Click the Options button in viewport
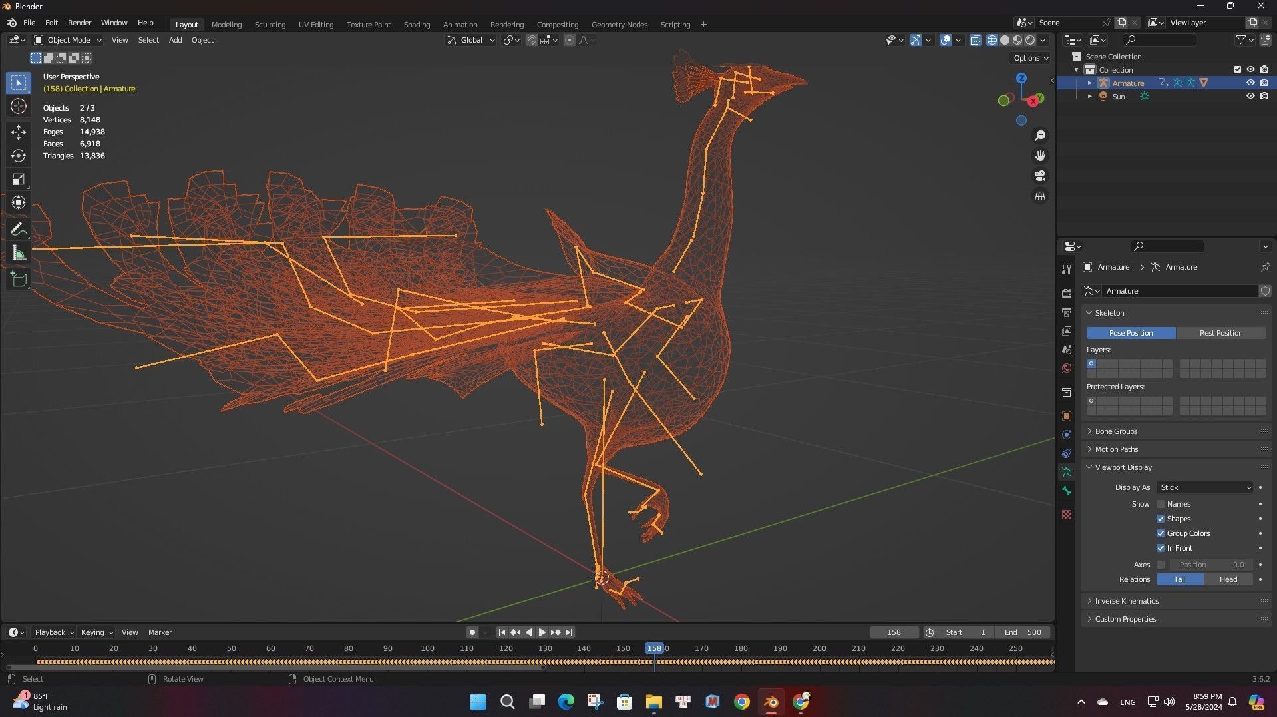The width and height of the screenshot is (1277, 717). tap(1030, 58)
